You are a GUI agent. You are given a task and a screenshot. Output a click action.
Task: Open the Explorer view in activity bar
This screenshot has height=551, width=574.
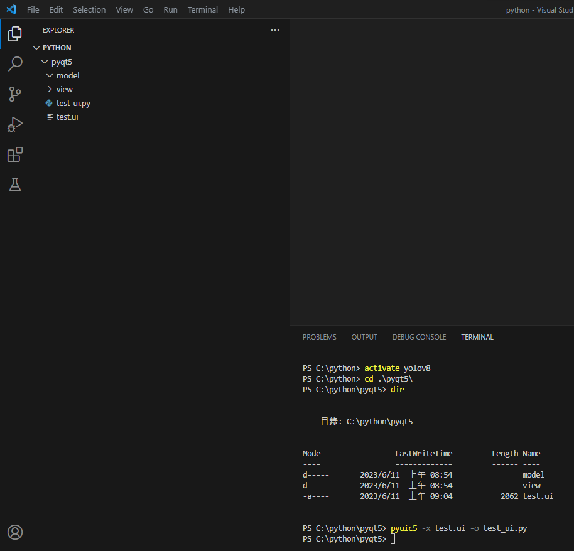pyautogui.click(x=15, y=34)
